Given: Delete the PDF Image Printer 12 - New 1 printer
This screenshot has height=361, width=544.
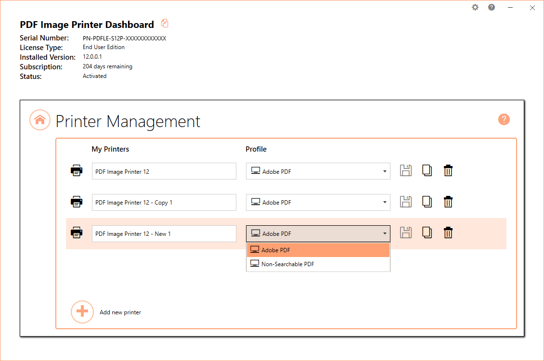Looking at the screenshot, I should pos(448,232).
